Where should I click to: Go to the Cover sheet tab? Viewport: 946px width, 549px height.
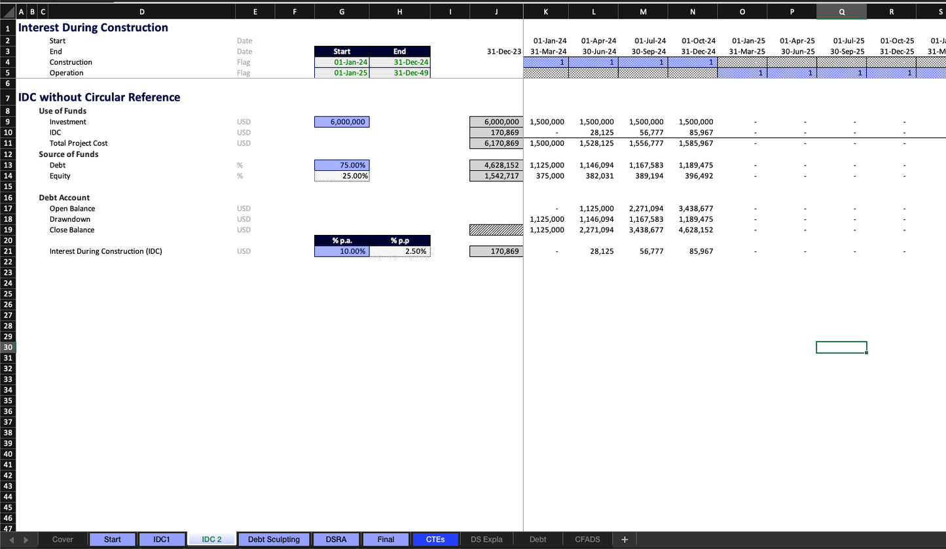point(63,539)
